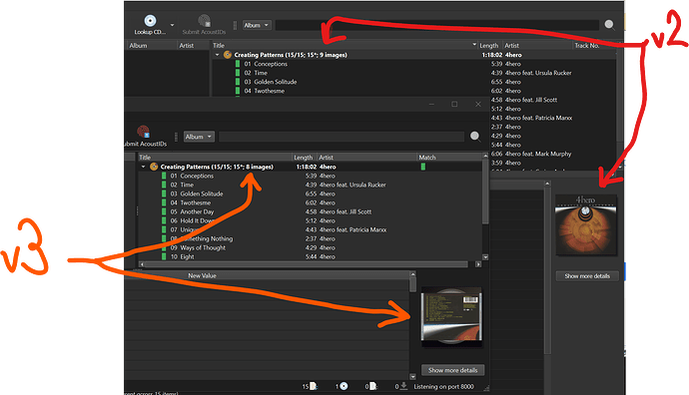Click right arrow of track list horizontal scrollbar
Viewport: 689px width, 395px height.
click(x=478, y=264)
